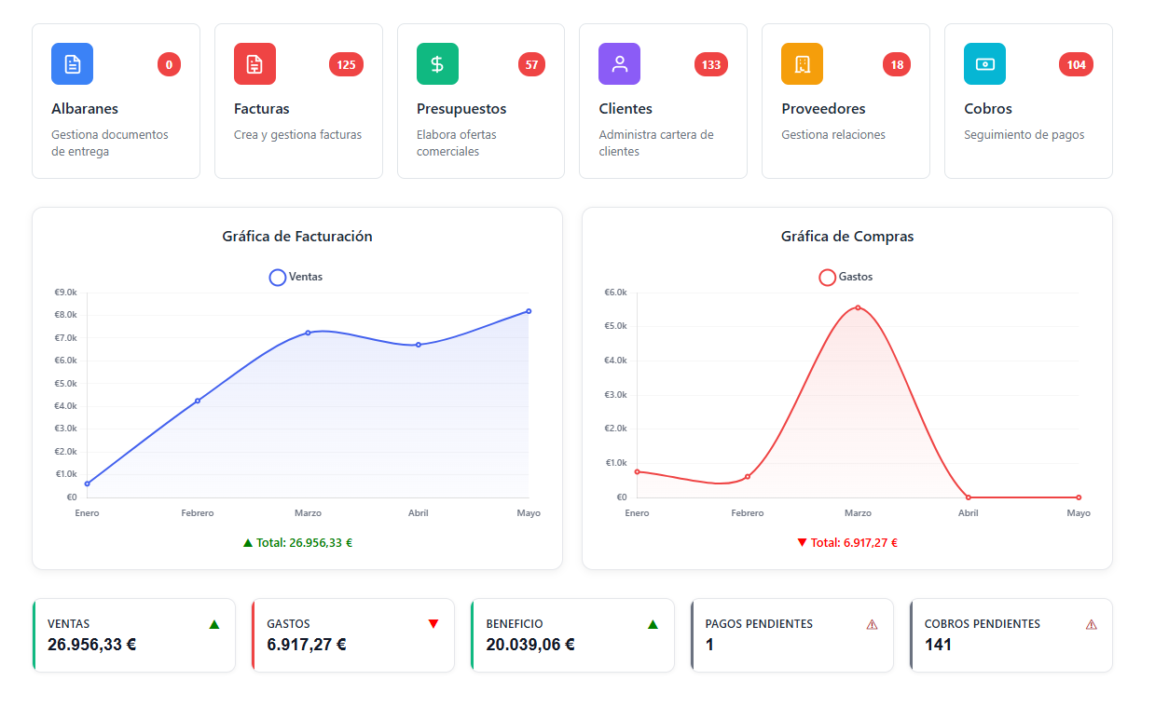Viewport: 1155px width, 708px height.
Task: Click the Facturas badge showing 125
Action: pyautogui.click(x=346, y=64)
